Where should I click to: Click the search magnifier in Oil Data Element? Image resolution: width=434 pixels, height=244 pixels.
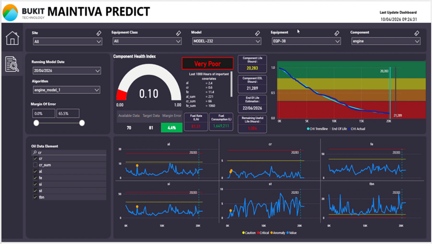[35, 152]
